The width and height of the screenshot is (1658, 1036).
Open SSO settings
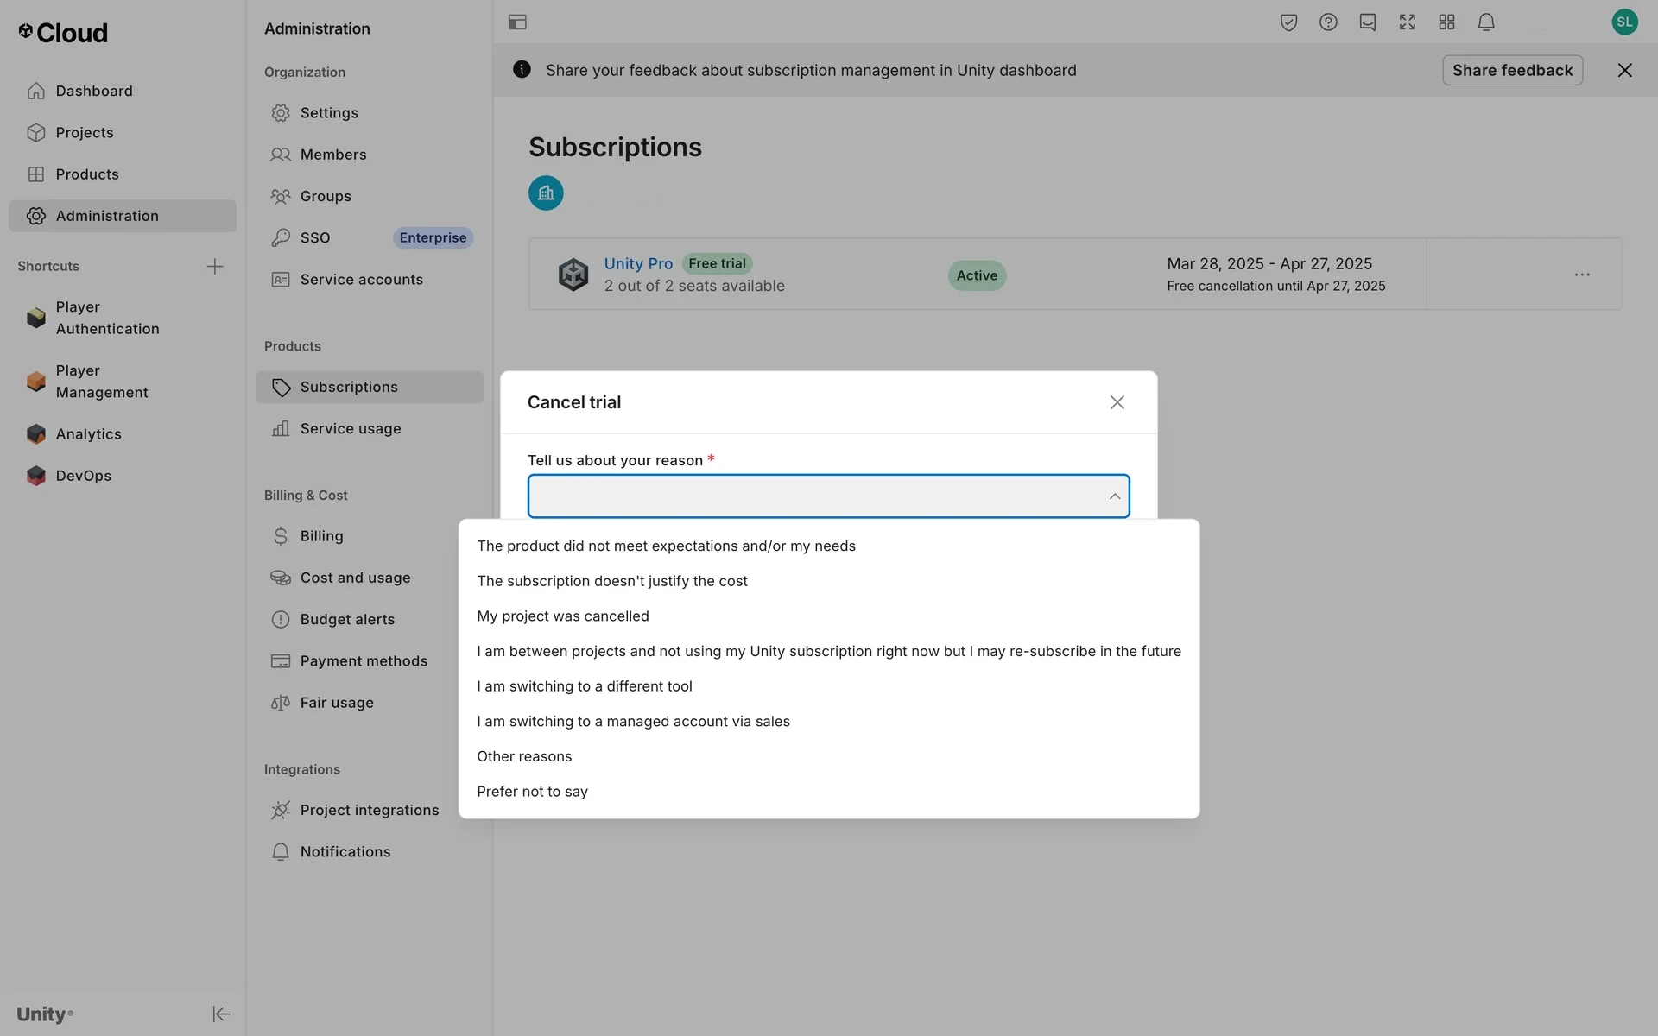[314, 237]
